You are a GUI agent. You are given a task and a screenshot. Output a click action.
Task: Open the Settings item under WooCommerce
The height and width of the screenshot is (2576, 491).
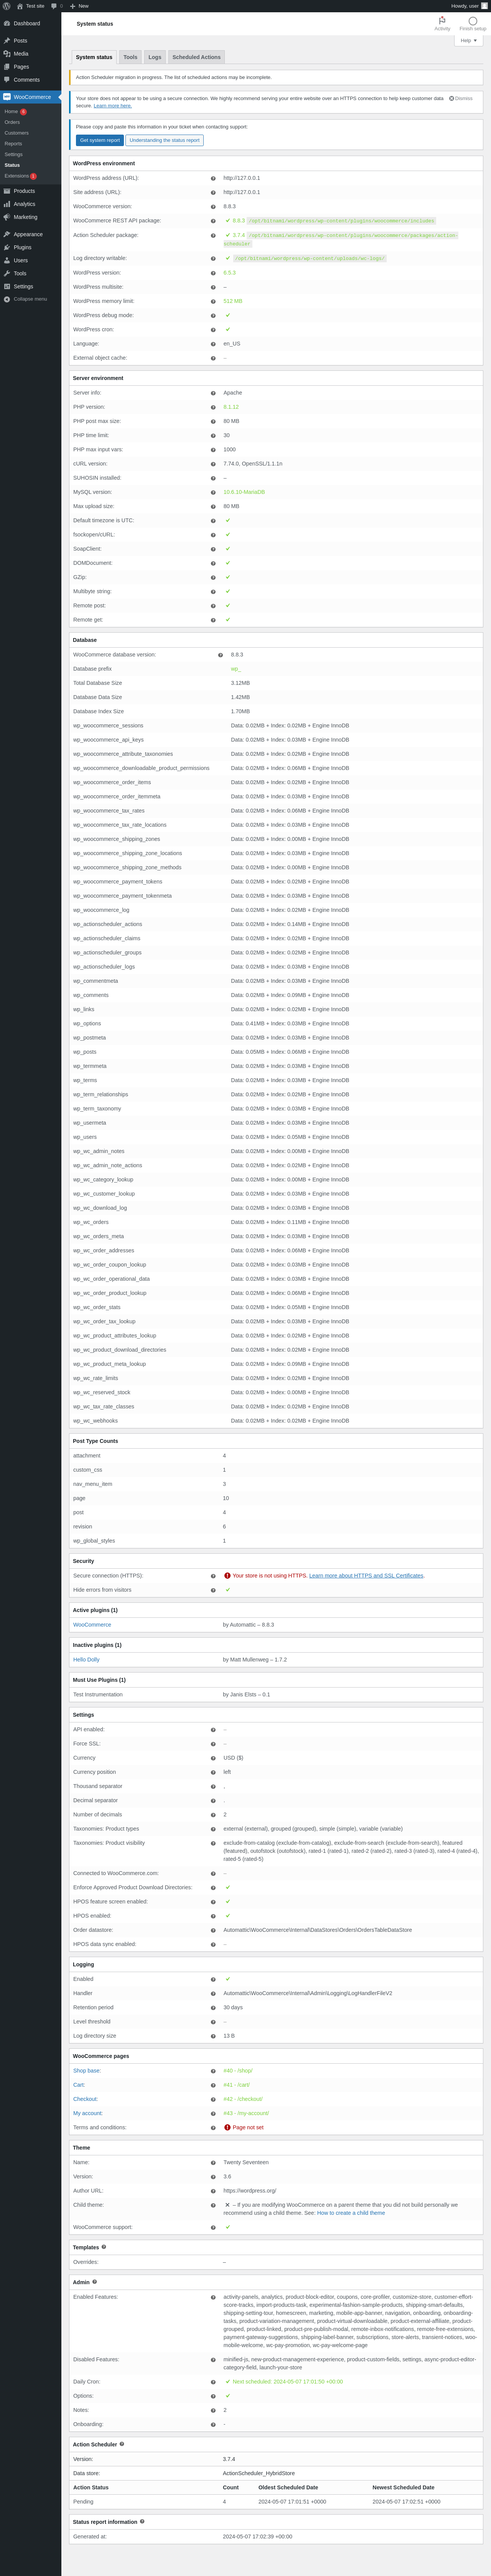[13, 155]
